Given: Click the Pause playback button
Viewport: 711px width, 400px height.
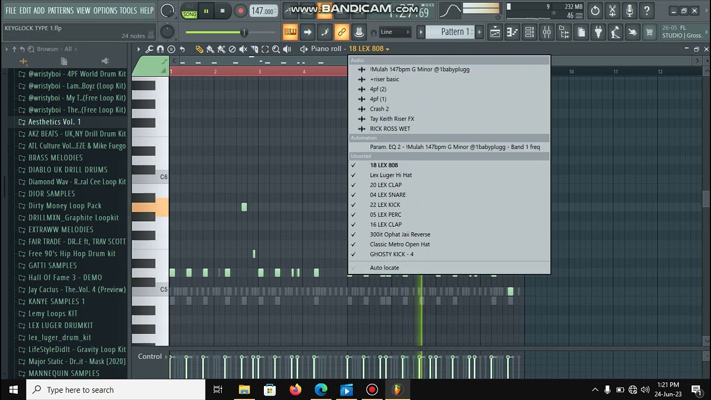Looking at the screenshot, I should (206, 11).
